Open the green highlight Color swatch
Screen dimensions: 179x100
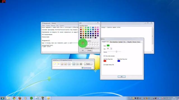click(108, 46)
